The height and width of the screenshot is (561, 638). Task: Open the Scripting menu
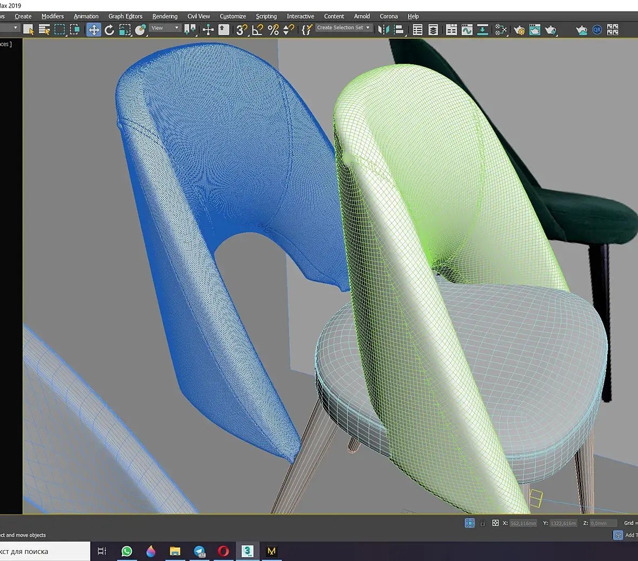point(266,16)
